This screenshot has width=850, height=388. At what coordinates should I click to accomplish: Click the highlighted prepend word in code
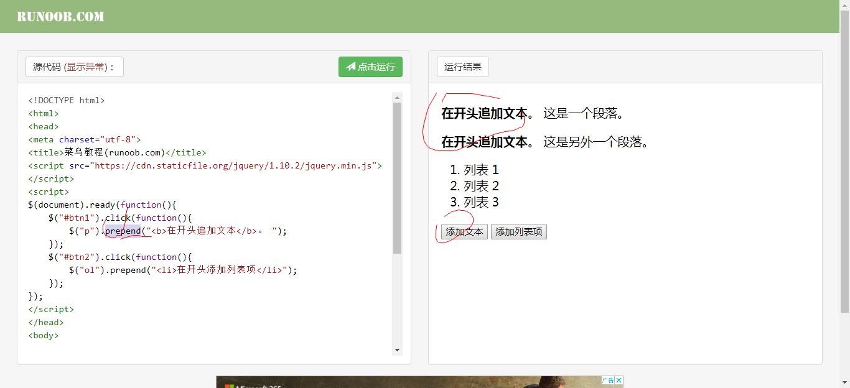[x=123, y=231]
